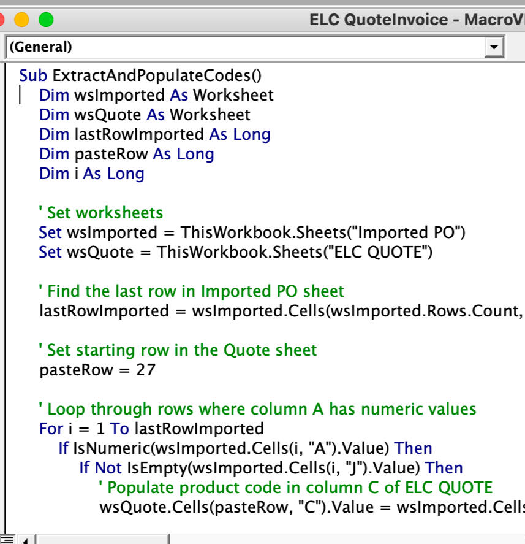This screenshot has width=525, height=544.
Task: Click the 'Set worksheets comment line
Action: click(100, 213)
